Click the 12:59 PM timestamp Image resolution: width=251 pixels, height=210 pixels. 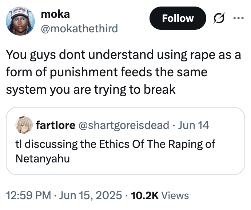28,195
